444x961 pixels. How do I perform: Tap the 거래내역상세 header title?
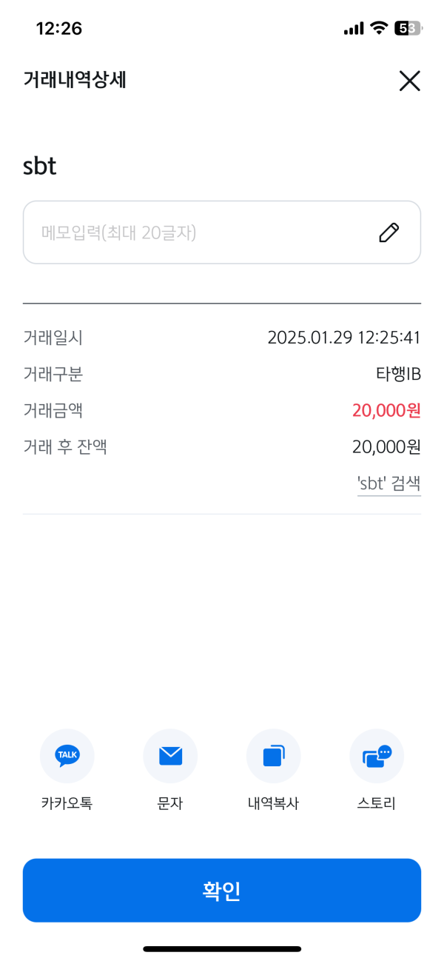(75, 80)
